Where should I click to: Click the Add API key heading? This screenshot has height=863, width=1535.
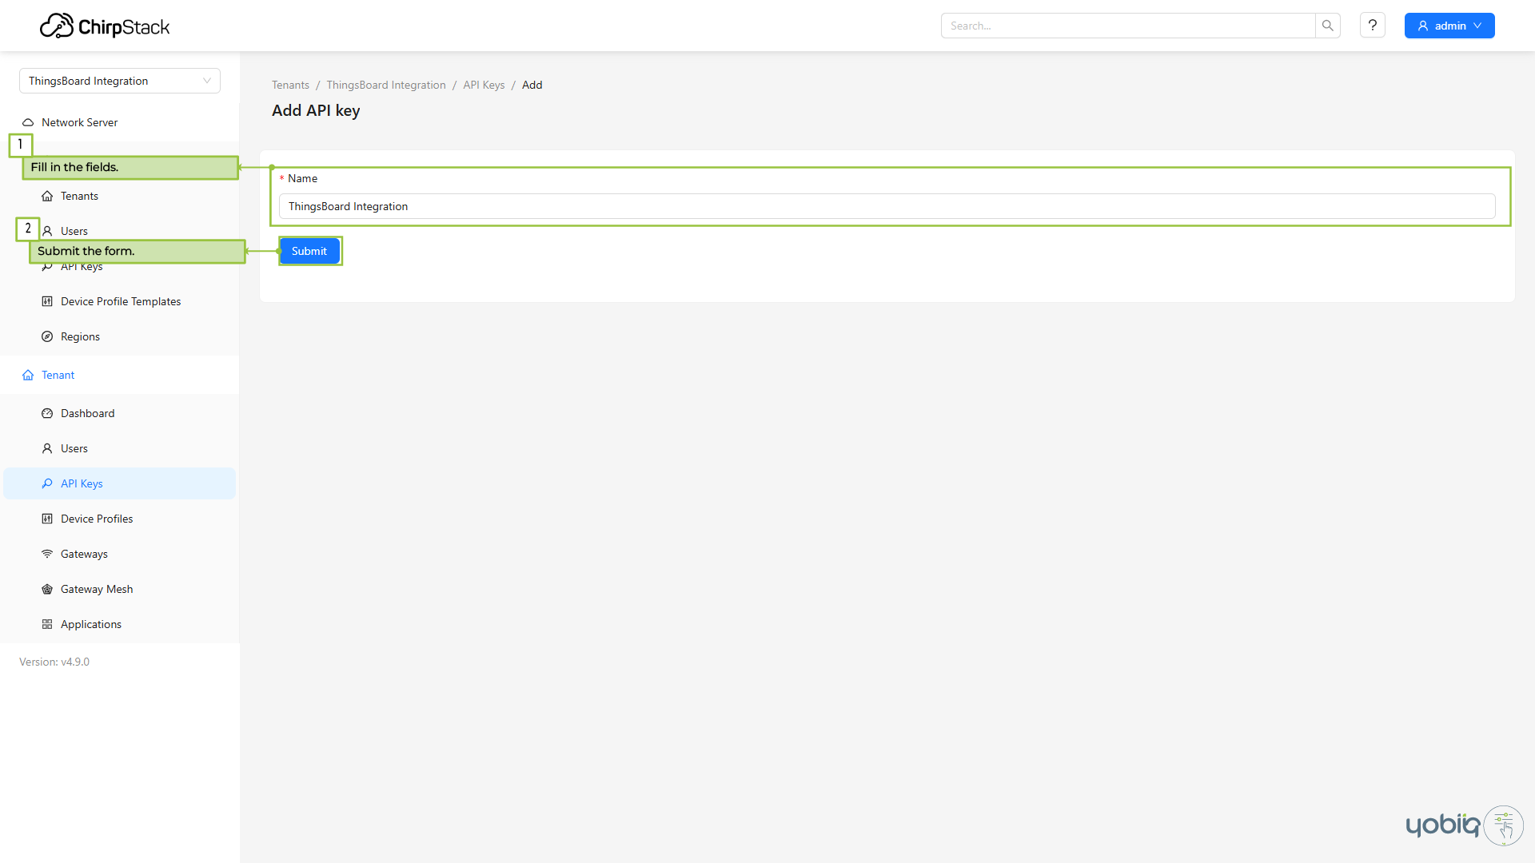click(x=316, y=110)
